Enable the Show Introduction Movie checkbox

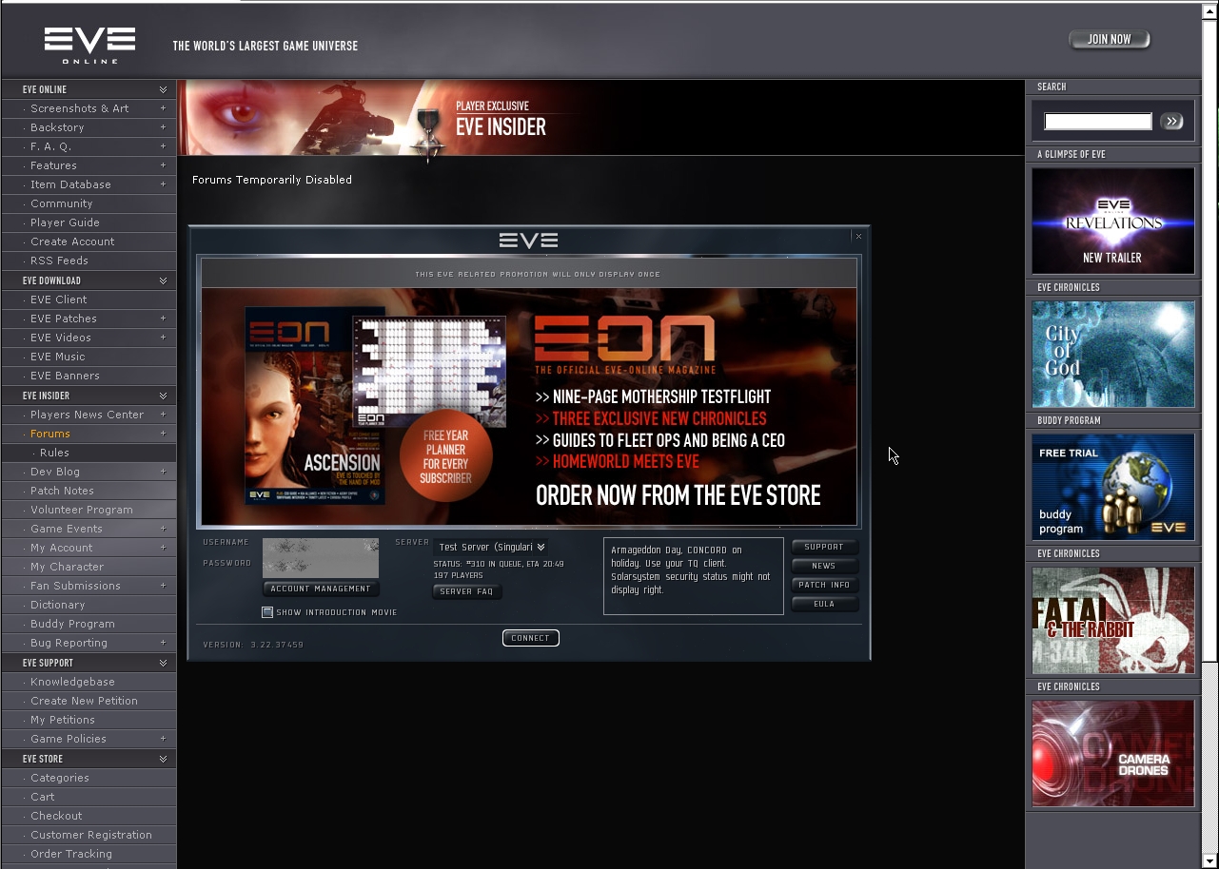pos(267,612)
